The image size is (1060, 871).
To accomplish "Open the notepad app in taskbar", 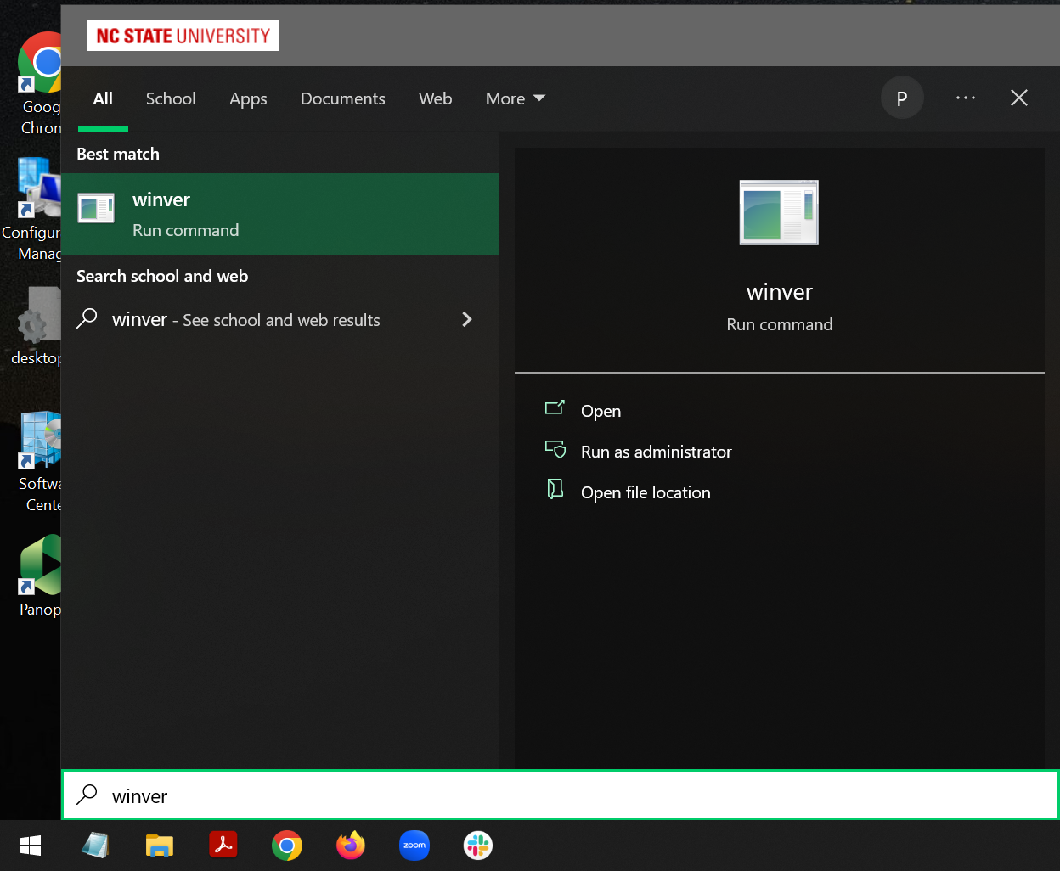I will pyautogui.click(x=95, y=846).
